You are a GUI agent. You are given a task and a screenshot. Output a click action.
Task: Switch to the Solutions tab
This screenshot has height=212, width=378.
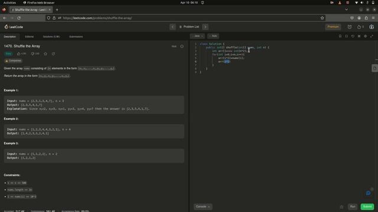[x=51, y=37]
